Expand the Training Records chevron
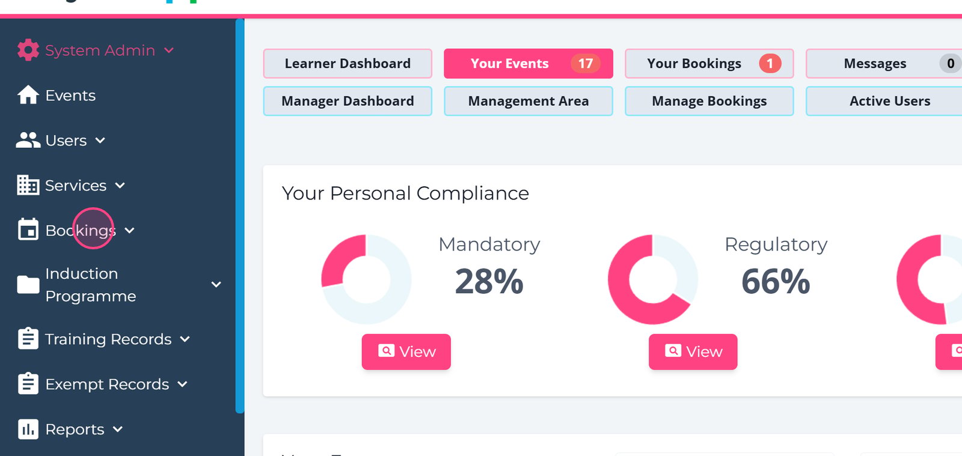The image size is (962, 456). coord(185,339)
